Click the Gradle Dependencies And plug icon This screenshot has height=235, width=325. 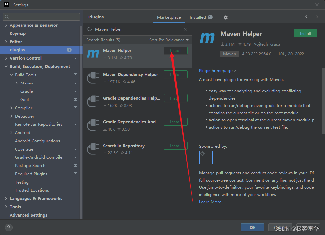[93, 125]
